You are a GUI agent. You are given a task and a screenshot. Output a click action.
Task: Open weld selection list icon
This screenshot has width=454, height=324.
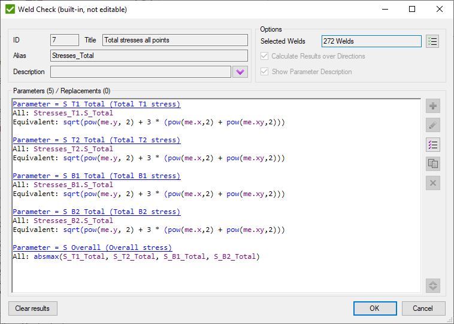432,41
